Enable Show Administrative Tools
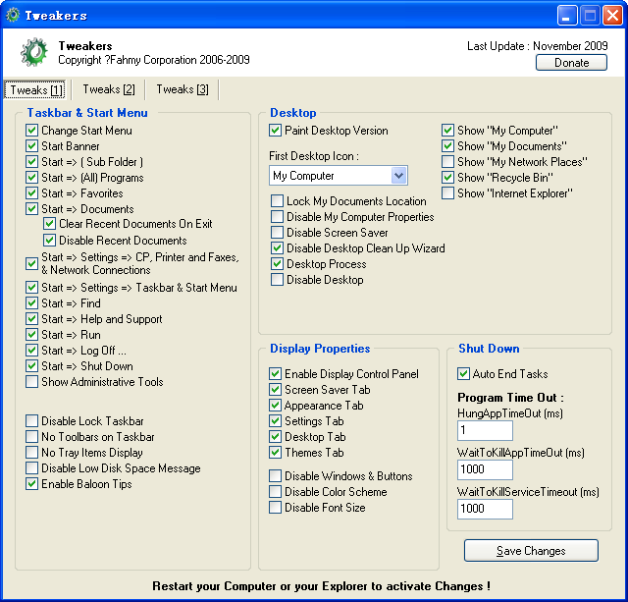 (x=31, y=382)
